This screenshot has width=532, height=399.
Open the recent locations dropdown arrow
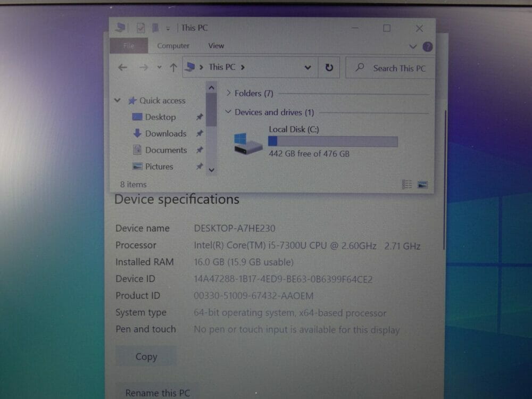(159, 68)
